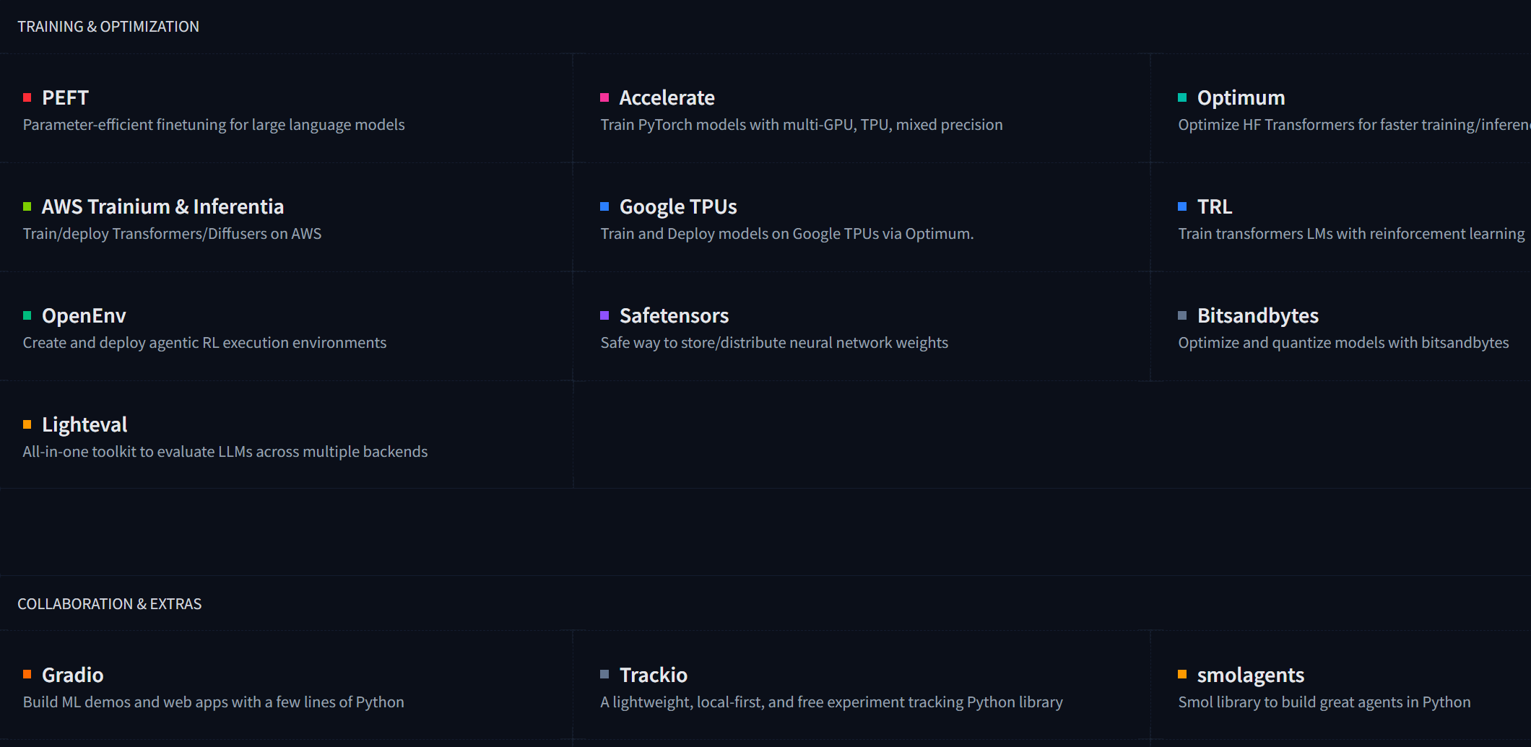
Task: Click "Create and deploy agentic RL execution environments"
Action: tap(204, 343)
